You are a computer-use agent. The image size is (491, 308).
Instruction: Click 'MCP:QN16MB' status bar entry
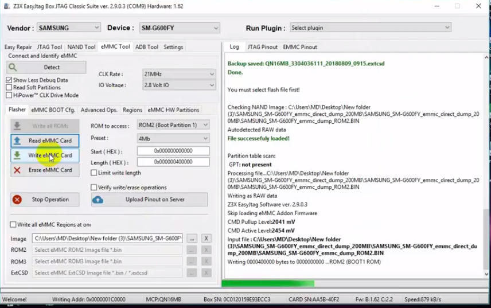point(163,299)
